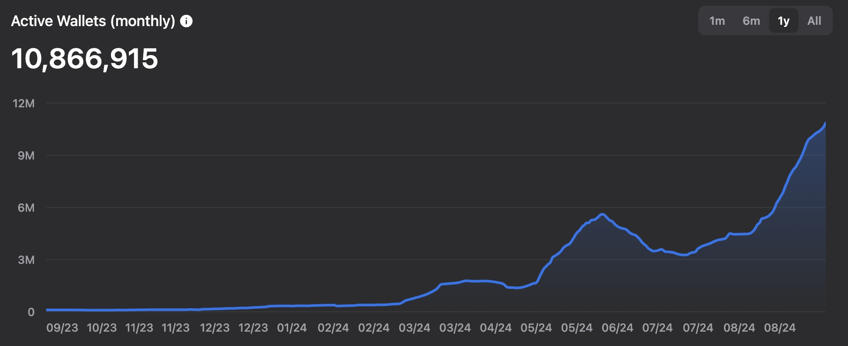Click the 04/24 x-axis date label

496,328
